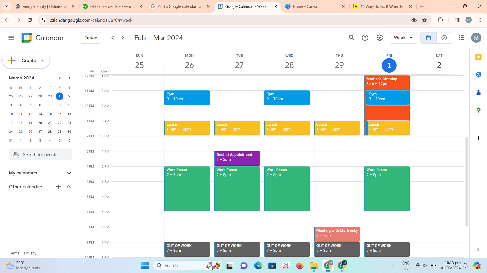
Task: Open Tuesday Work Focus event
Action: (x=237, y=189)
